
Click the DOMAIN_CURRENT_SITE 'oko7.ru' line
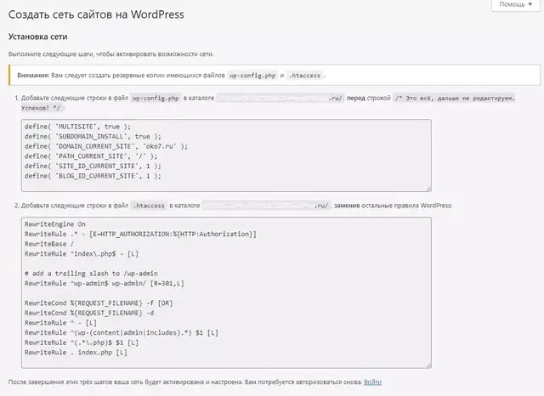[105, 146]
